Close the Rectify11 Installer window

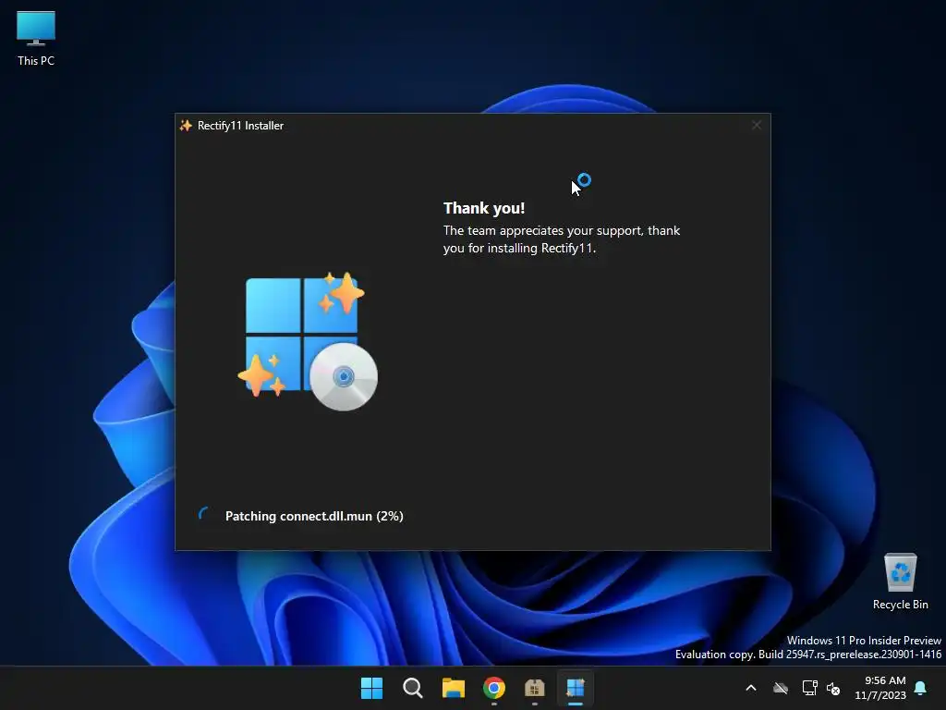point(757,125)
